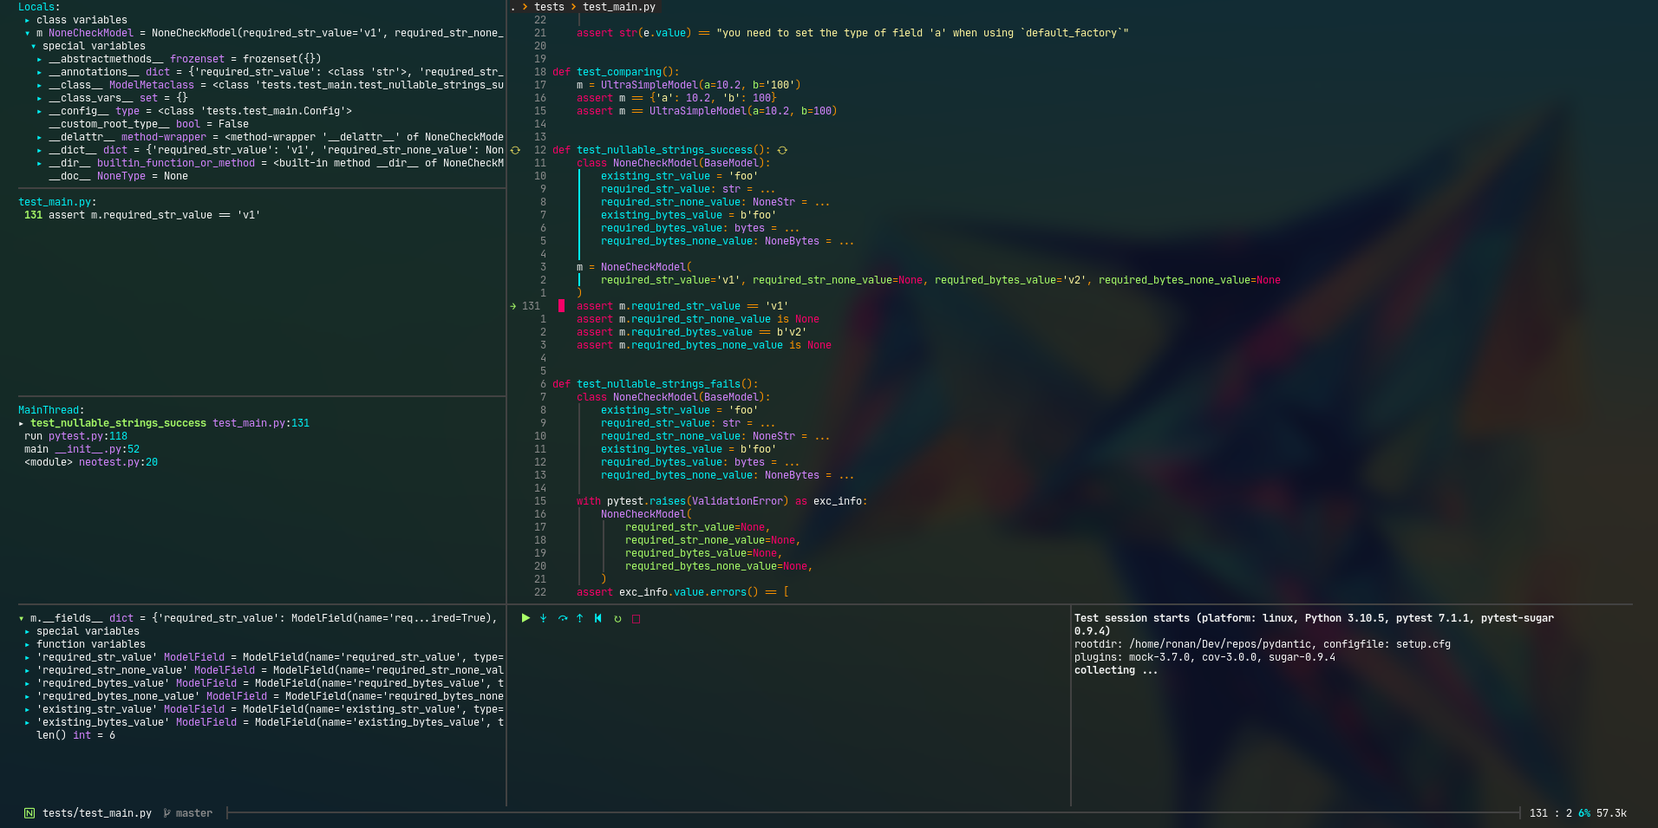Restart the debug session
Screen dimensions: 1658x828
(x=617, y=618)
